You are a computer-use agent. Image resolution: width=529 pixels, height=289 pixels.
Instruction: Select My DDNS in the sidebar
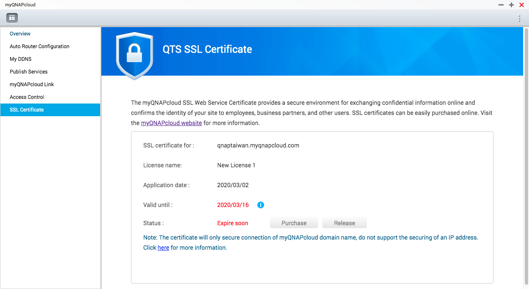[x=21, y=59]
